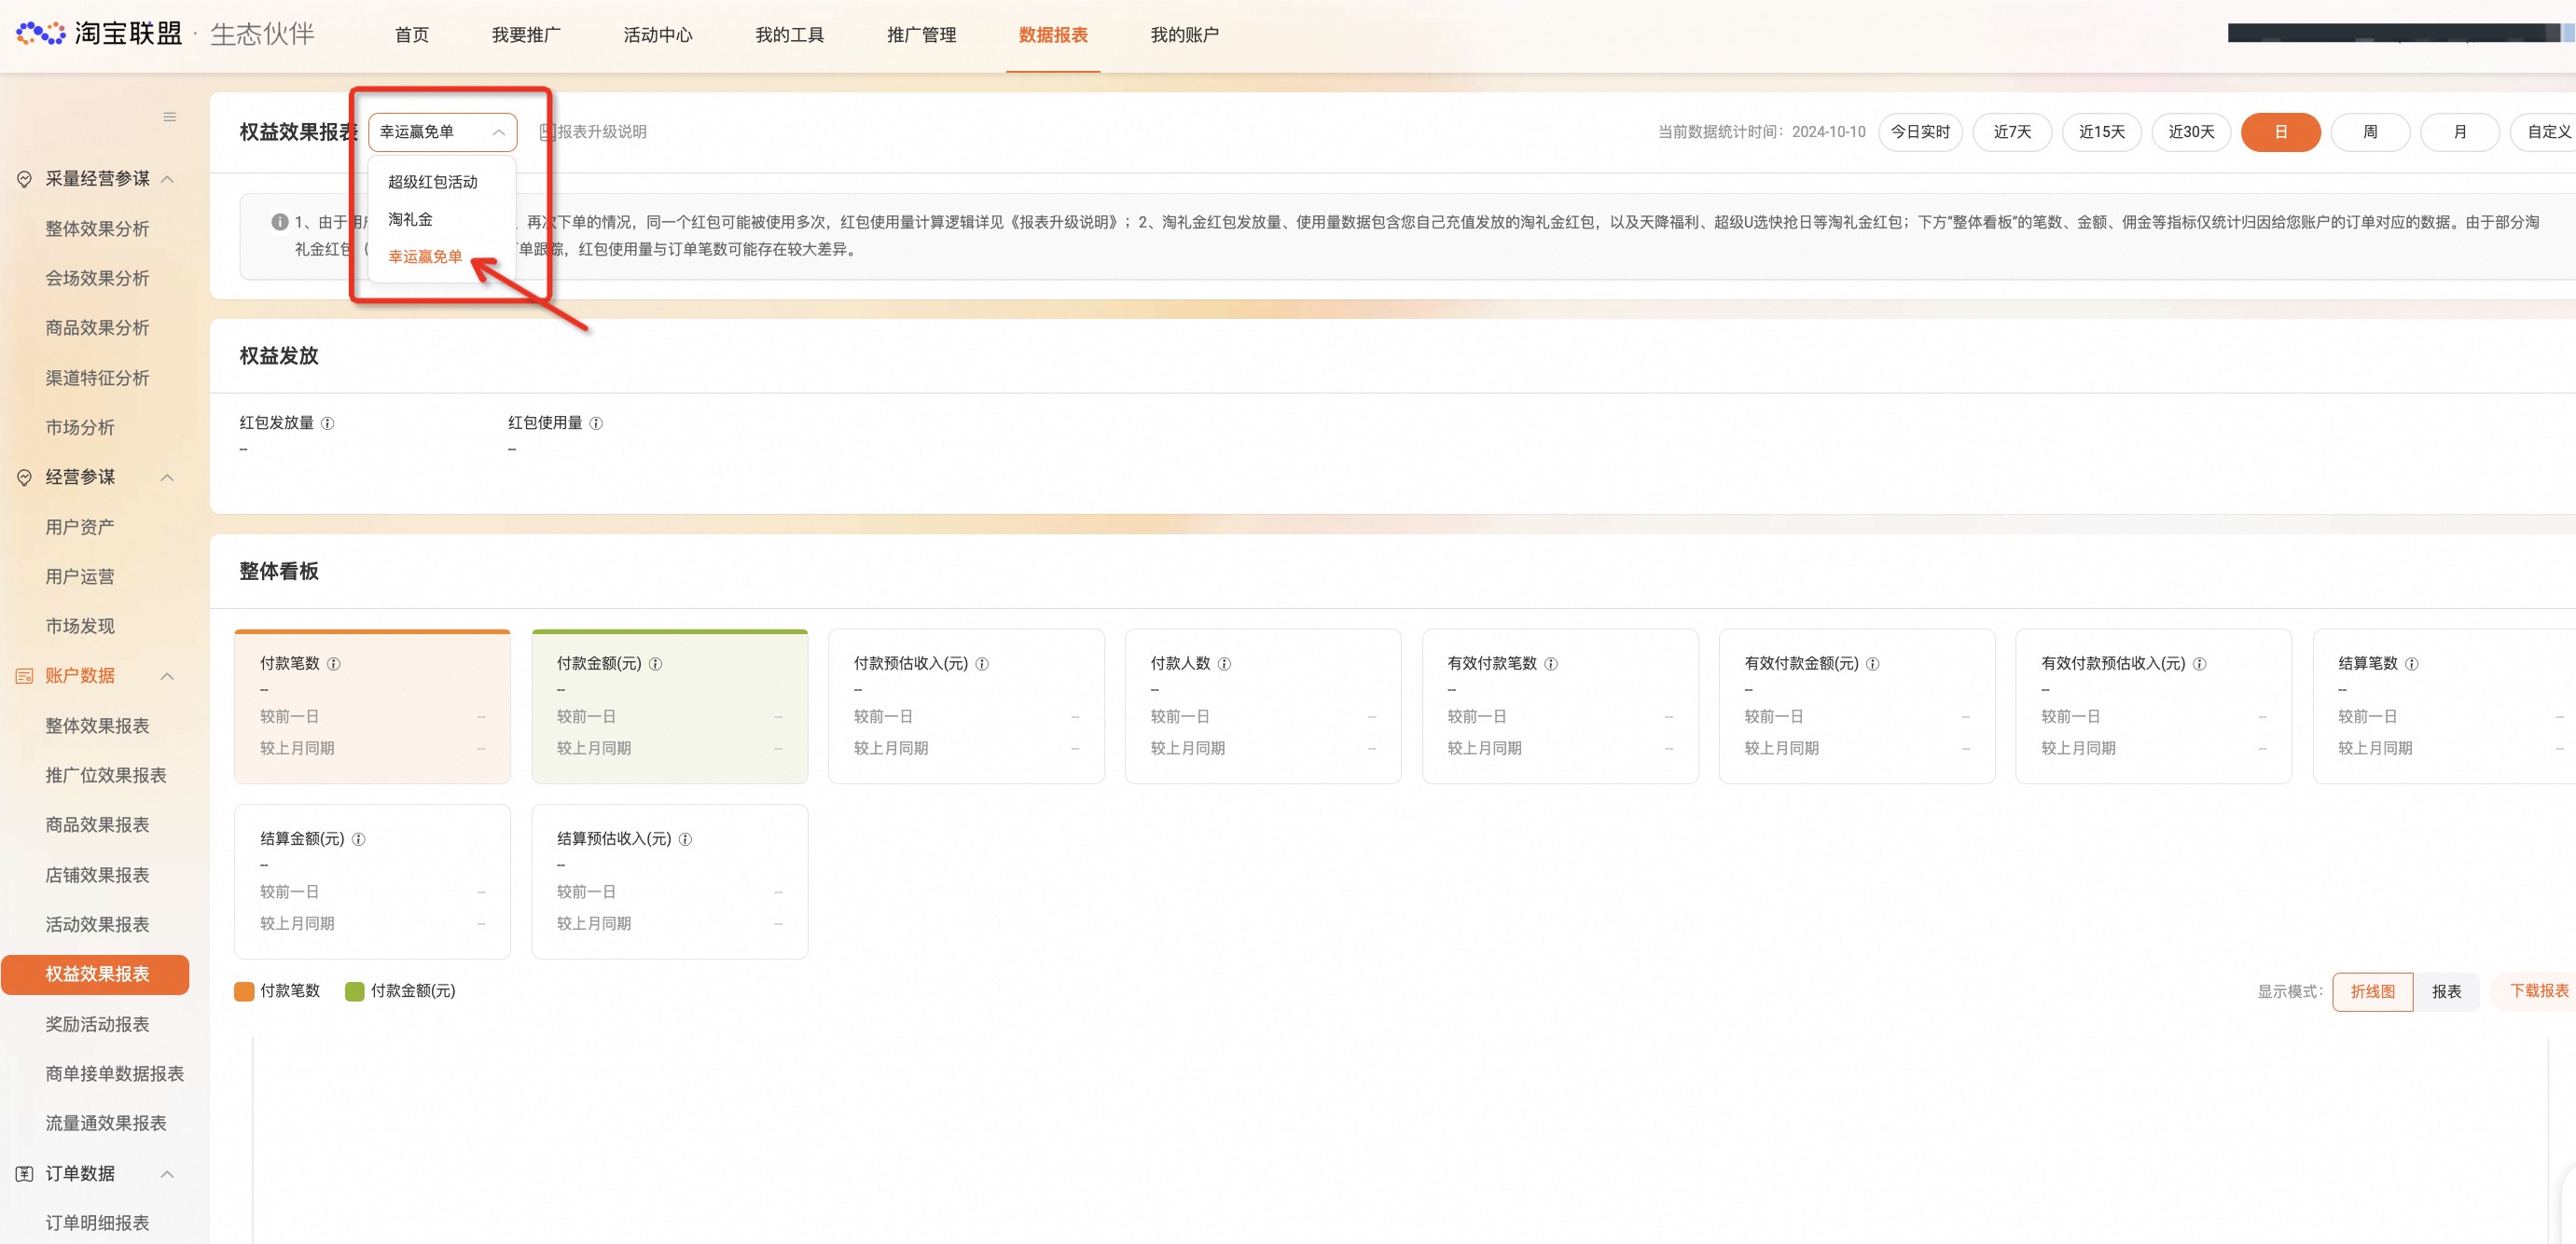Viewport: 2576px width, 1244px height.
Task: Open the 推广管理 top navigation tab
Action: [921, 35]
